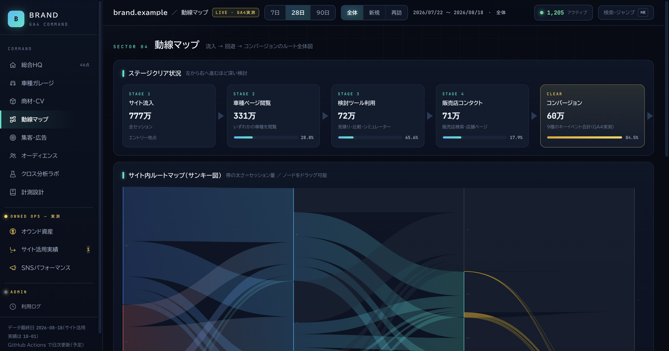669x351 pixels.
Task: Select the 90日 period toggle
Action: tap(323, 13)
